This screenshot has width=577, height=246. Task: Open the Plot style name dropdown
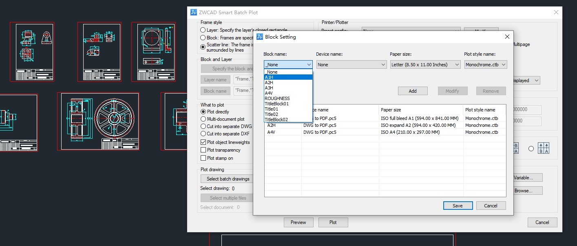point(486,65)
